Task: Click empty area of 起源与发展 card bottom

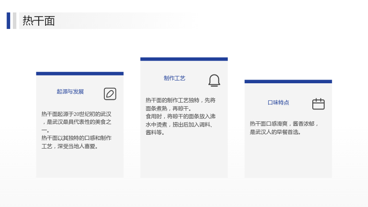Action: coord(80,164)
